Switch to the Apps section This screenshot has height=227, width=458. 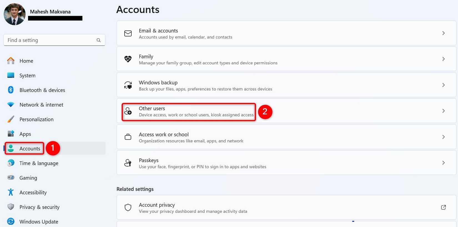pos(25,134)
